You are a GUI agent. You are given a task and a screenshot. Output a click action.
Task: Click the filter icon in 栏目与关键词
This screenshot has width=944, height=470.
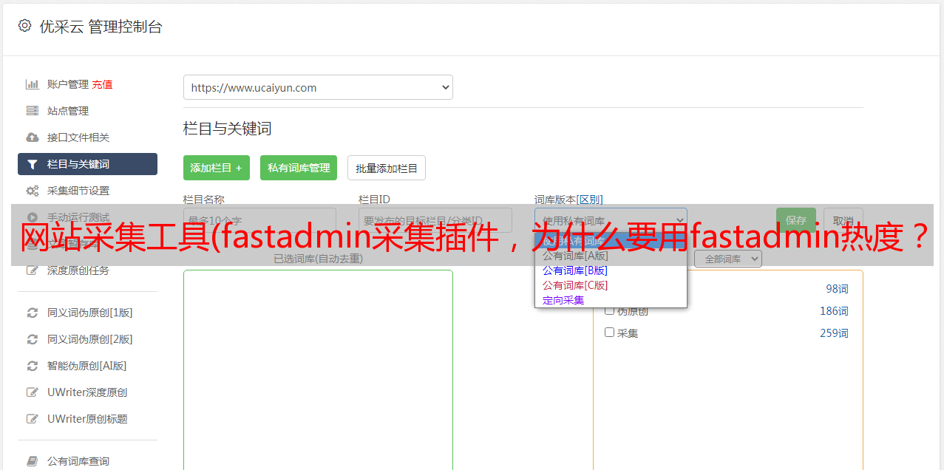pyautogui.click(x=32, y=164)
